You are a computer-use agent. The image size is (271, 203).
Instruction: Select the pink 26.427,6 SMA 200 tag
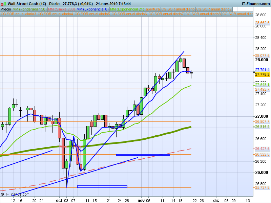(x=262, y=149)
